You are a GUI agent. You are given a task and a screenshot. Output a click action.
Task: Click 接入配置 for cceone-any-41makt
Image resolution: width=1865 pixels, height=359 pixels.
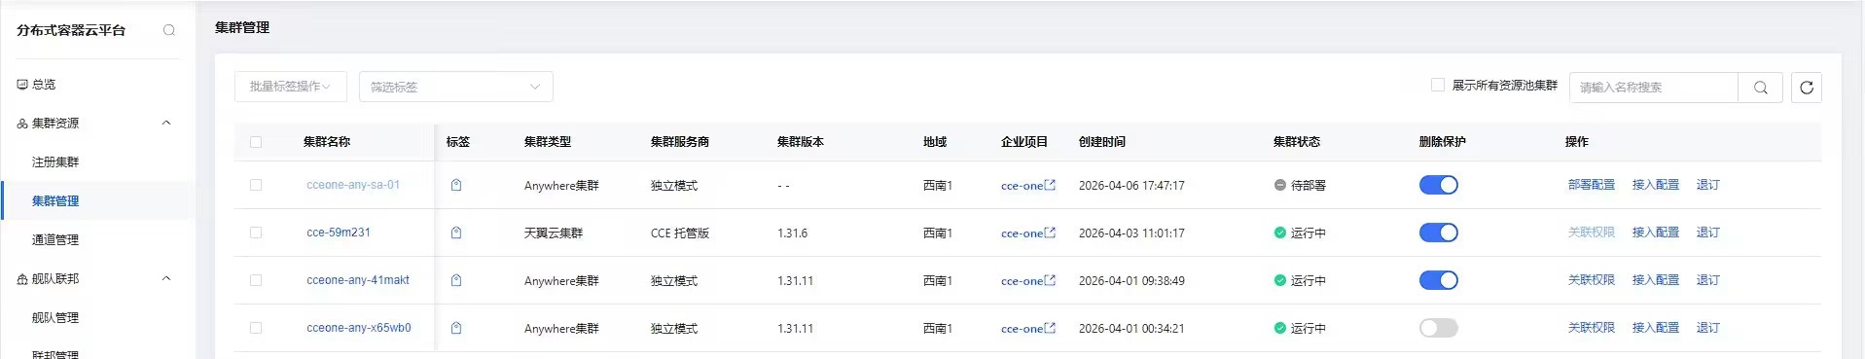click(x=1655, y=280)
